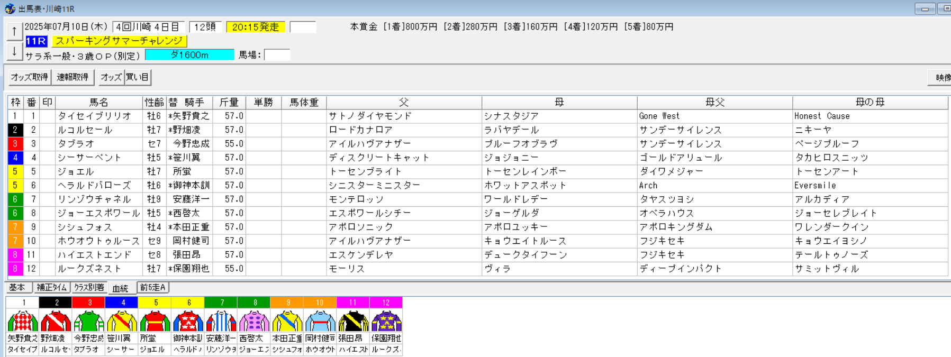This screenshot has width=951, height=357.
Task: Click broodmare sire ディープインパクト
Action: click(681, 269)
